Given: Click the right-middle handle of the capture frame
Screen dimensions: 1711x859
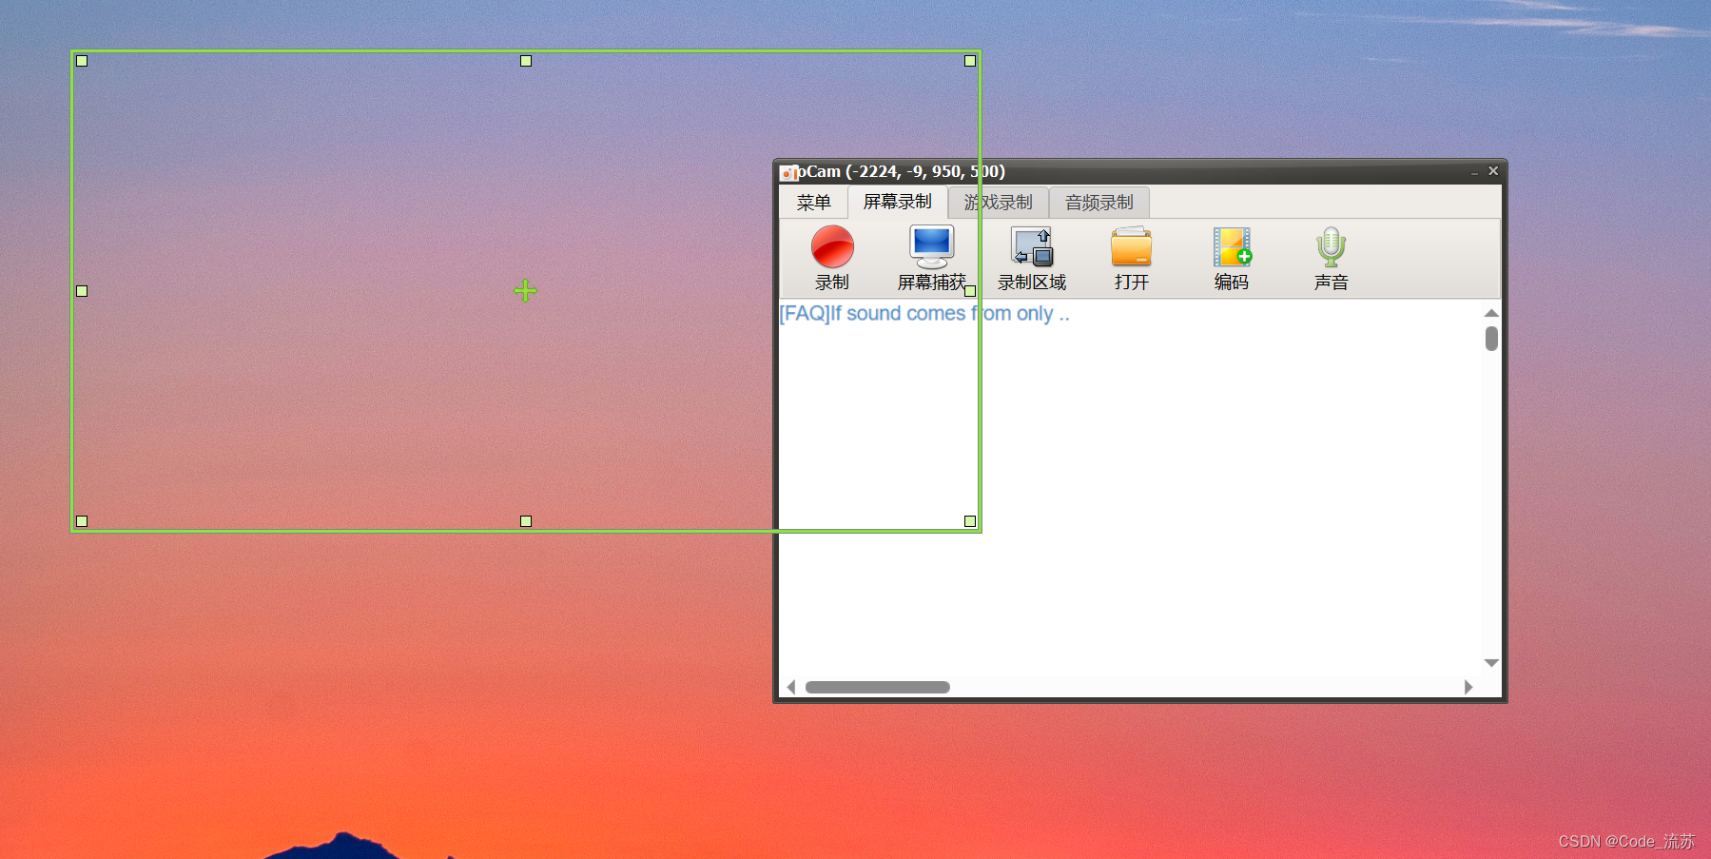Looking at the screenshot, I should [970, 291].
